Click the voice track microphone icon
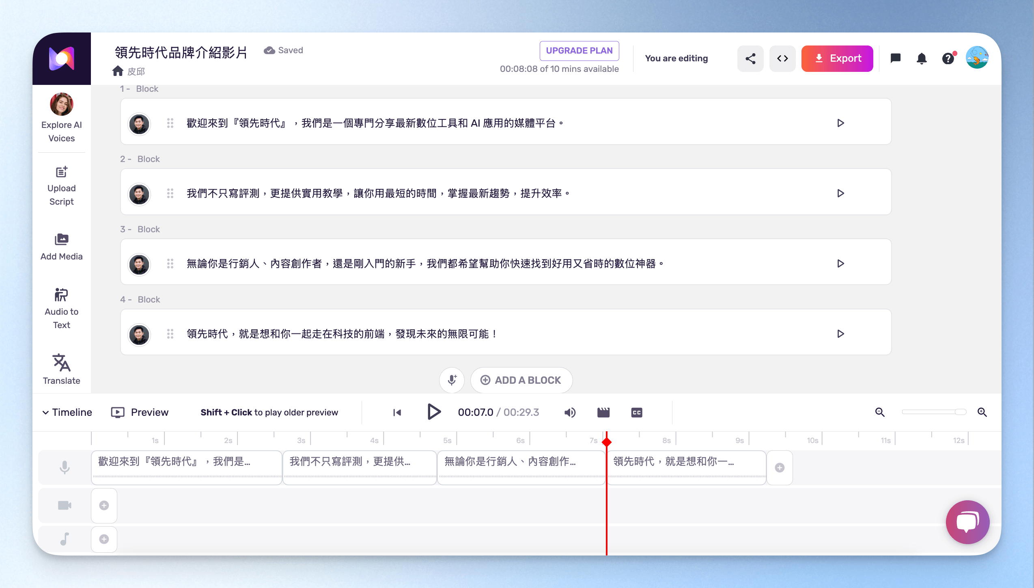This screenshot has height=588, width=1034. coord(65,467)
